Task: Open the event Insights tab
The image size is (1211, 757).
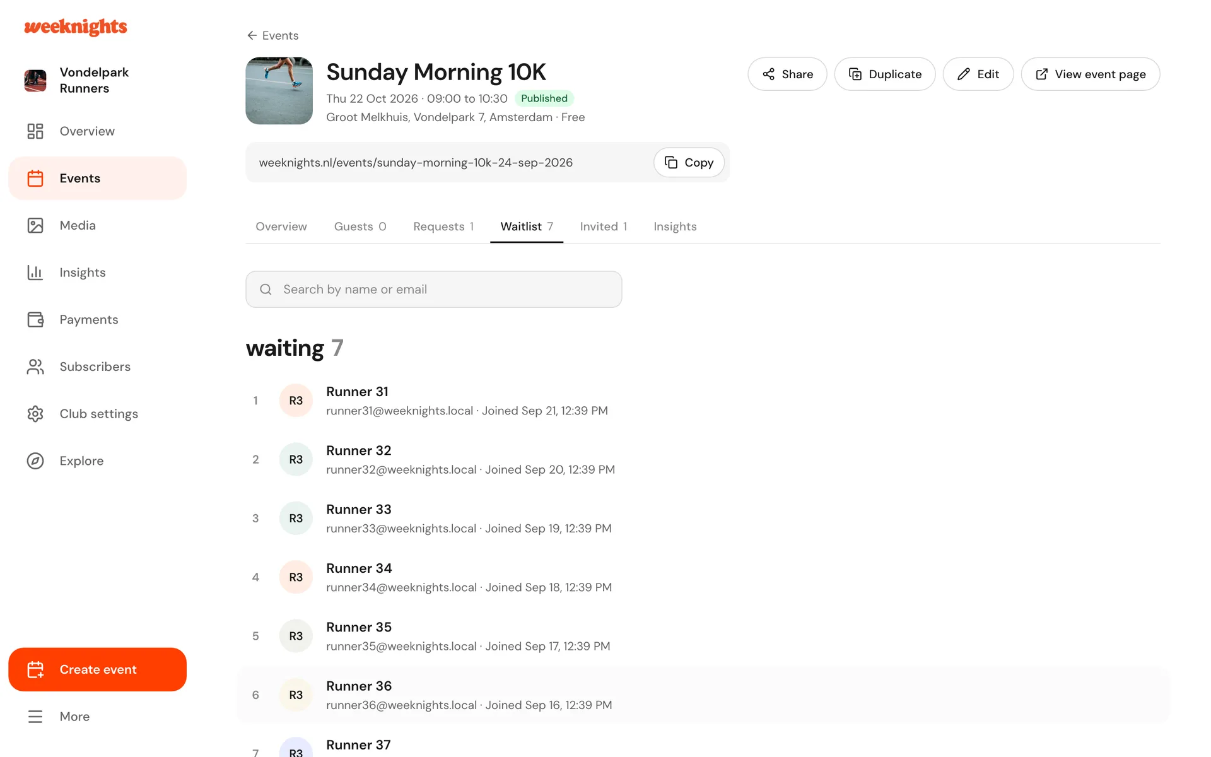Action: click(x=675, y=226)
